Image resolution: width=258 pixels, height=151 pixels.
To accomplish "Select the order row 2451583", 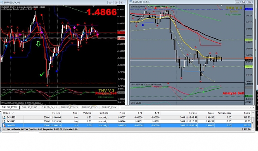I will pyautogui.click(x=127, y=118).
